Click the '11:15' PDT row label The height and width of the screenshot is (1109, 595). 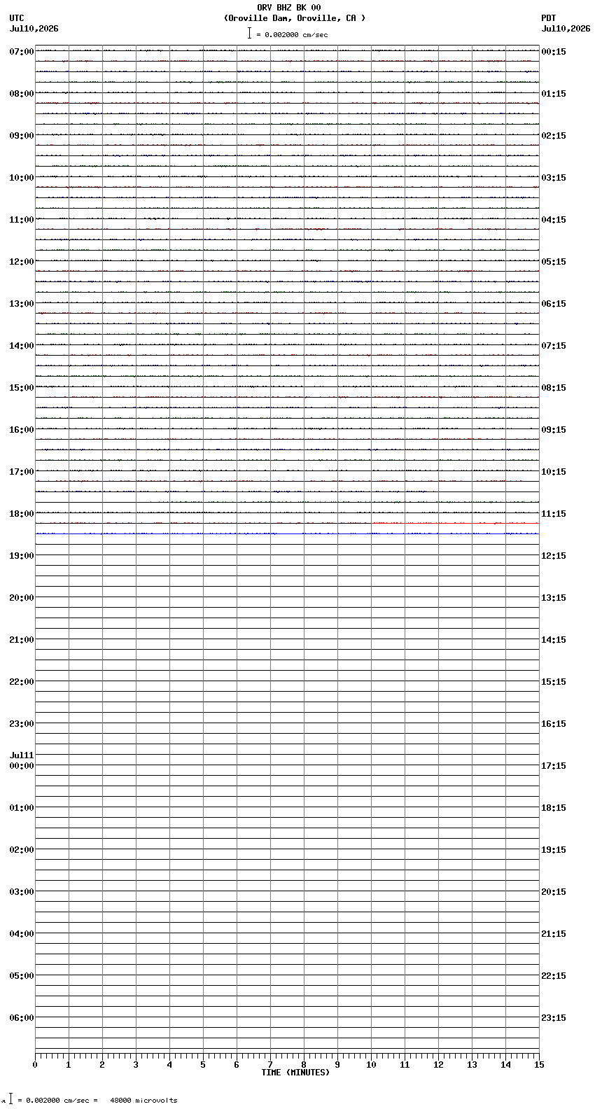[x=554, y=514]
